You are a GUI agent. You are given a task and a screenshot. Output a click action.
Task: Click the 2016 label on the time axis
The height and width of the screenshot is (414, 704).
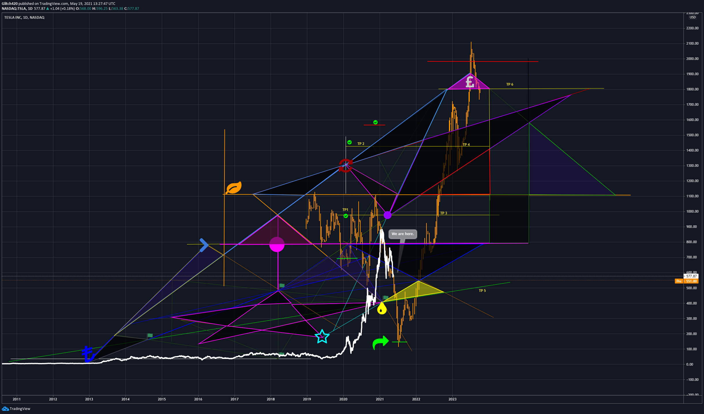tap(198, 399)
